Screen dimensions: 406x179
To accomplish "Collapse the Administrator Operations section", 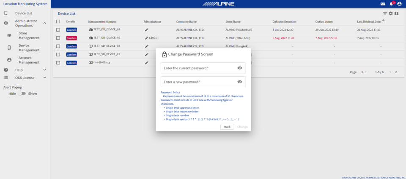I will tap(44, 23).
